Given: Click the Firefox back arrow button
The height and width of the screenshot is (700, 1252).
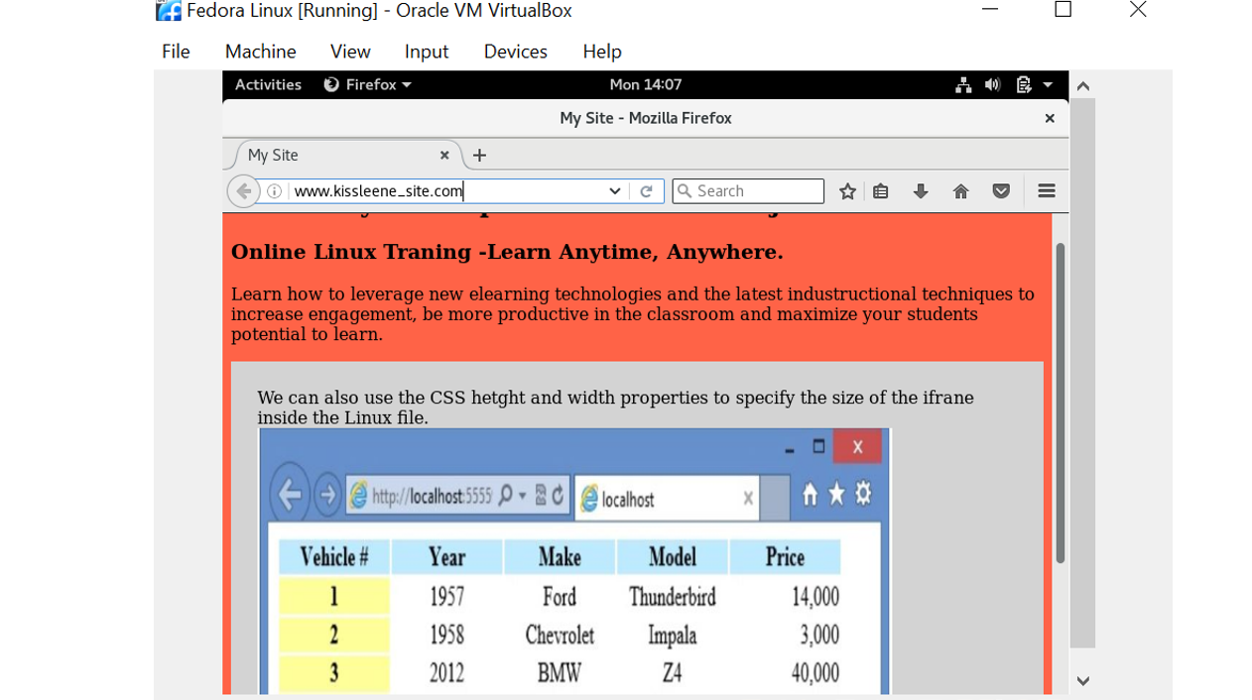Looking at the screenshot, I should [243, 191].
